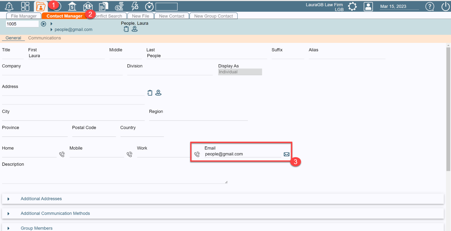The image size is (451, 231).
Task: Click the Postal Code field
Action: click(94, 134)
